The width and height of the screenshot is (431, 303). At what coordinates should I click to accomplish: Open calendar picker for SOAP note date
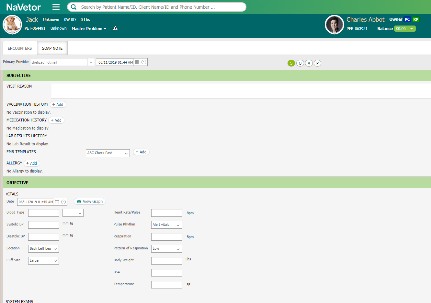point(137,62)
